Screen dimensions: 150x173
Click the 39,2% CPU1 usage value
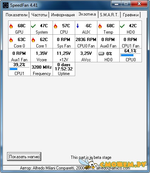coord(19,65)
